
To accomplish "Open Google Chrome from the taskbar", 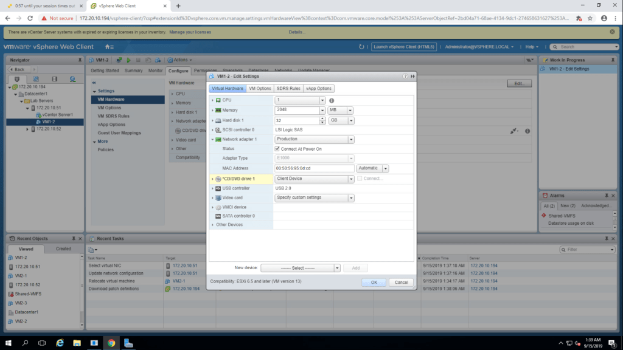I will pyautogui.click(x=111, y=343).
